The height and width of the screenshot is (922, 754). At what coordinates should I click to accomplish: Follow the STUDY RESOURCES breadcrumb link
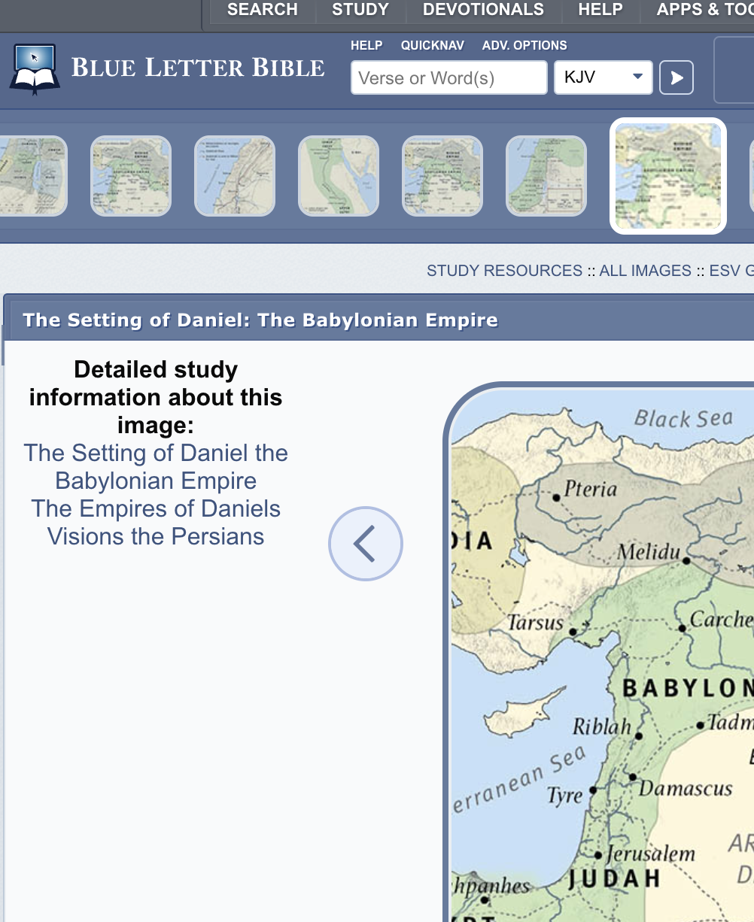pos(504,271)
